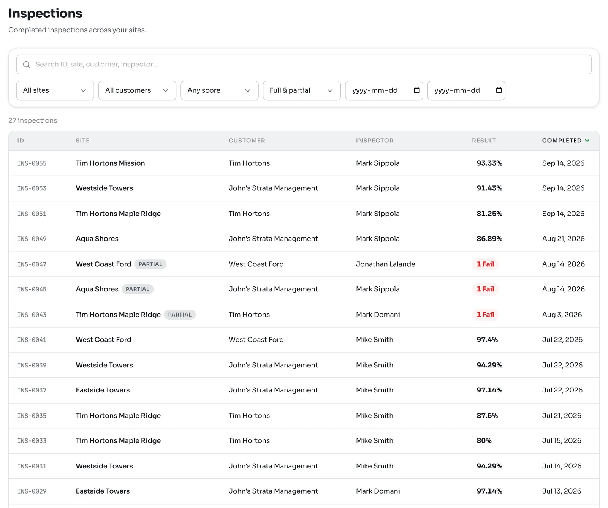Open inspection INS-0053
Viewport: 608px width, 508px height.
(304, 188)
